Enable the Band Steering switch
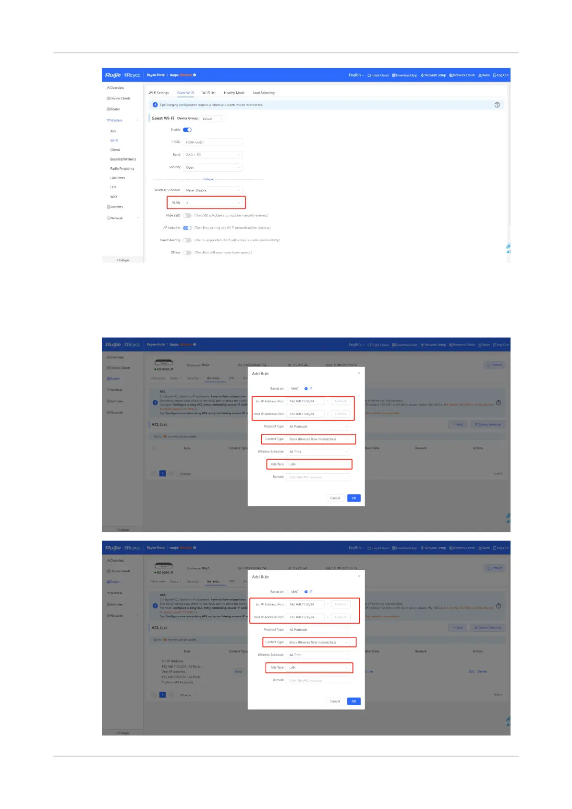572x809 pixels. pos(187,240)
